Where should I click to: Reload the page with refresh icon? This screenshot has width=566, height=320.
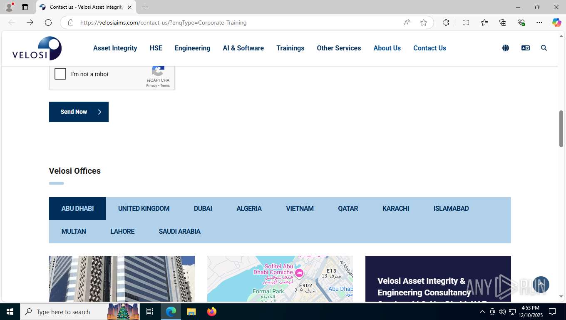[48, 22]
